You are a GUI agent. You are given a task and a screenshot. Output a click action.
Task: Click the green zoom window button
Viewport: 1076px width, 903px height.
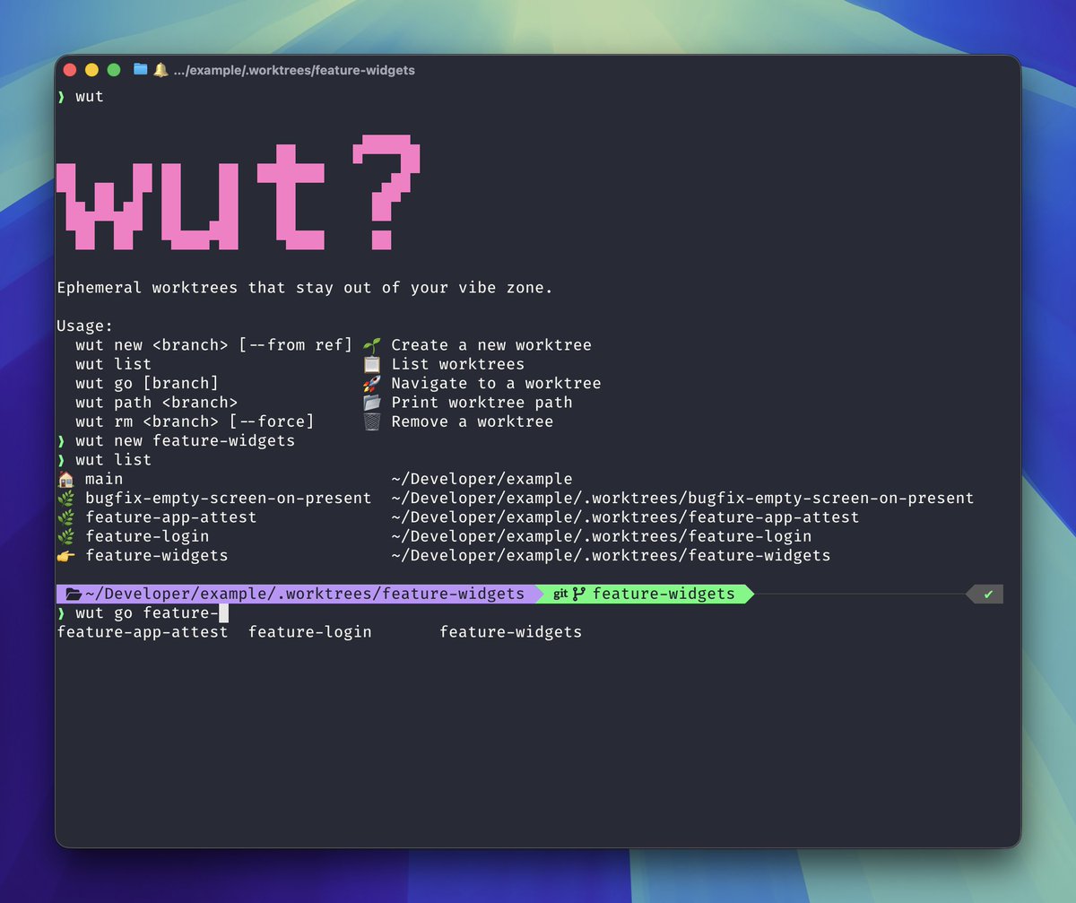click(114, 70)
